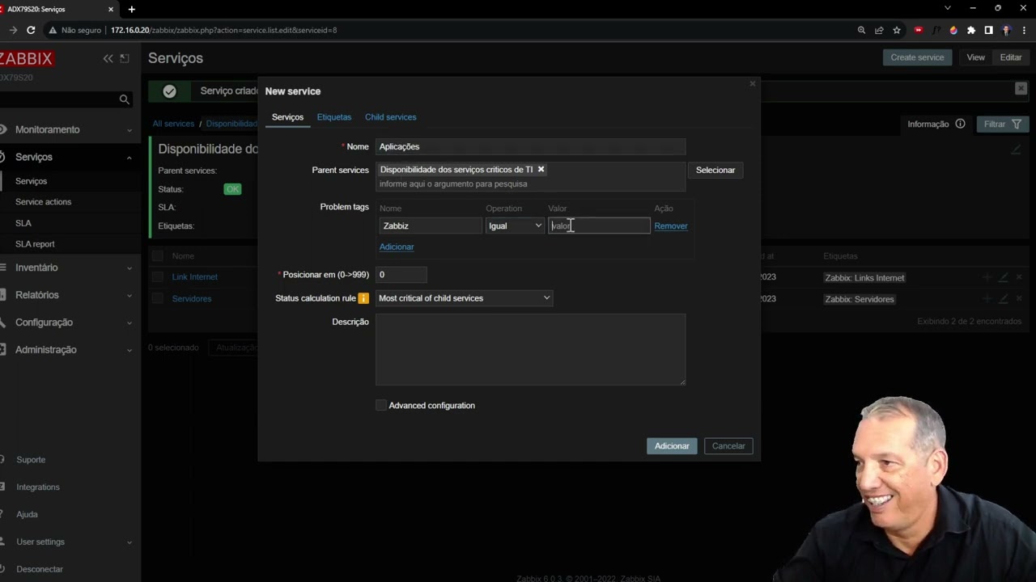Remove the parent service tag with its X
The image size is (1036, 582).
(x=541, y=169)
